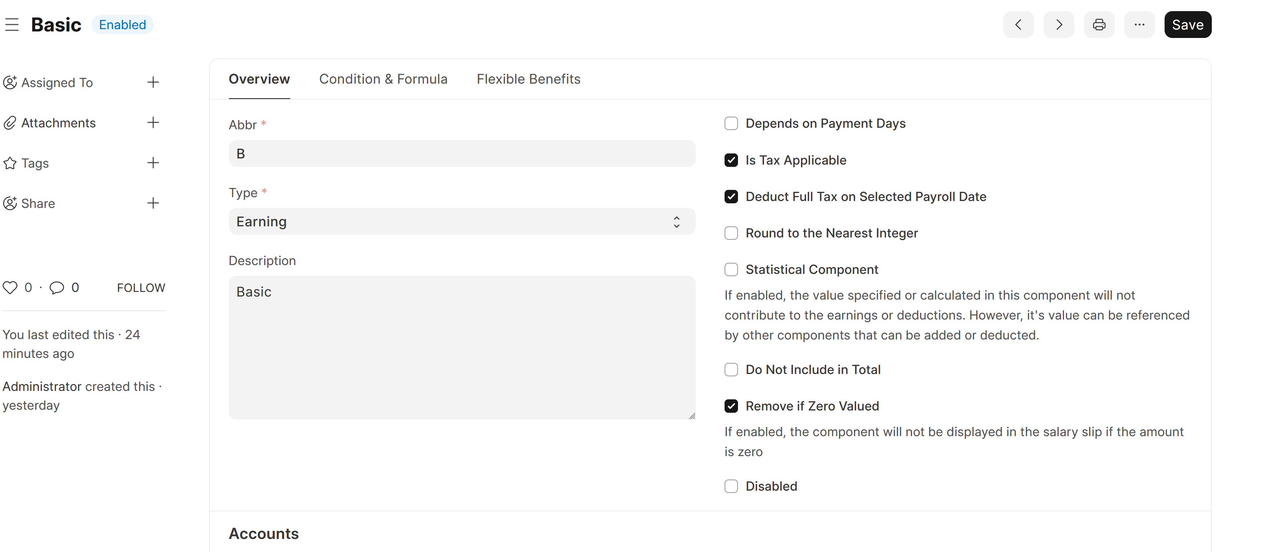Click the Share icon
Viewport: 1284px width, 552px height.
10,203
